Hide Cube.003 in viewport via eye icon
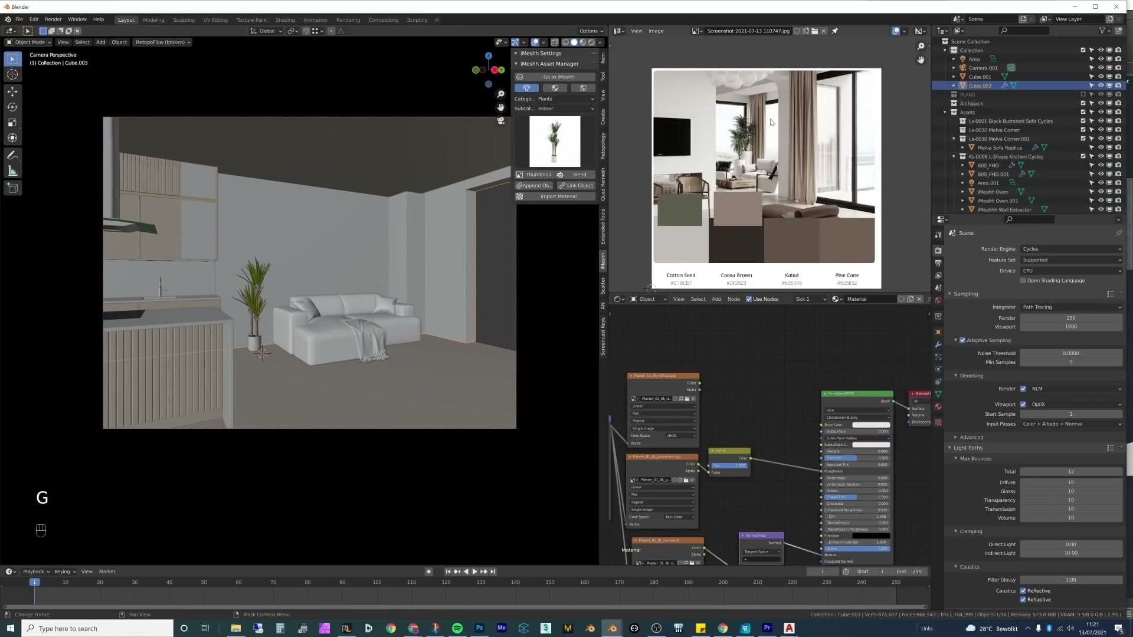Screen dimensions: 1133x637 click(x=1101, y=86)
